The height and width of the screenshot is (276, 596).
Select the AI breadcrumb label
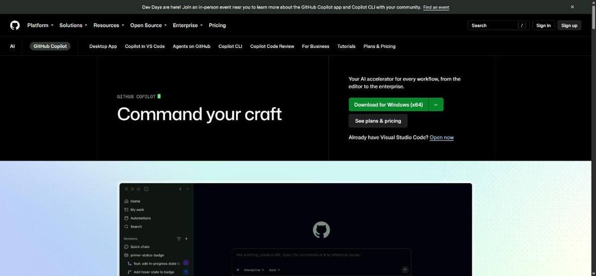point(12,46)
